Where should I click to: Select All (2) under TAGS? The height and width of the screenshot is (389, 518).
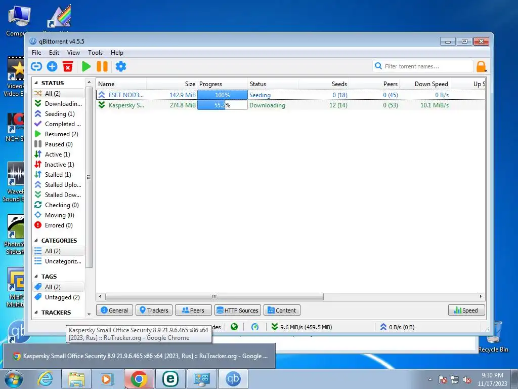coord(59,287)
